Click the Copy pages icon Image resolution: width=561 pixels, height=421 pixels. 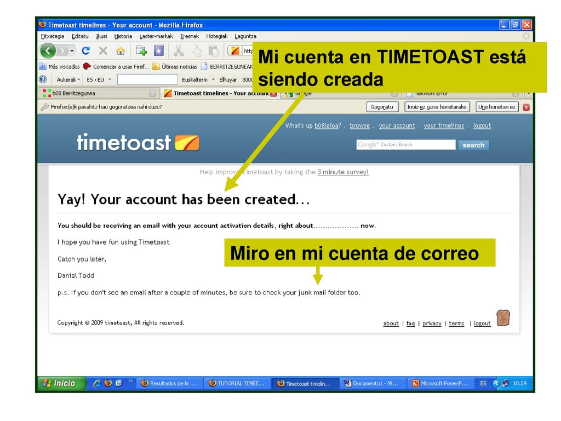point(197,51)
